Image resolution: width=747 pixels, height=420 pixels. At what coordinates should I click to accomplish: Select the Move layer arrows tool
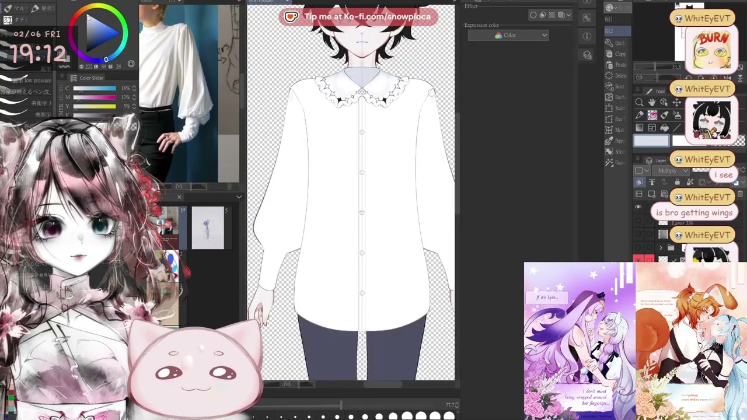pyautogui.click(x=677, y=103)
